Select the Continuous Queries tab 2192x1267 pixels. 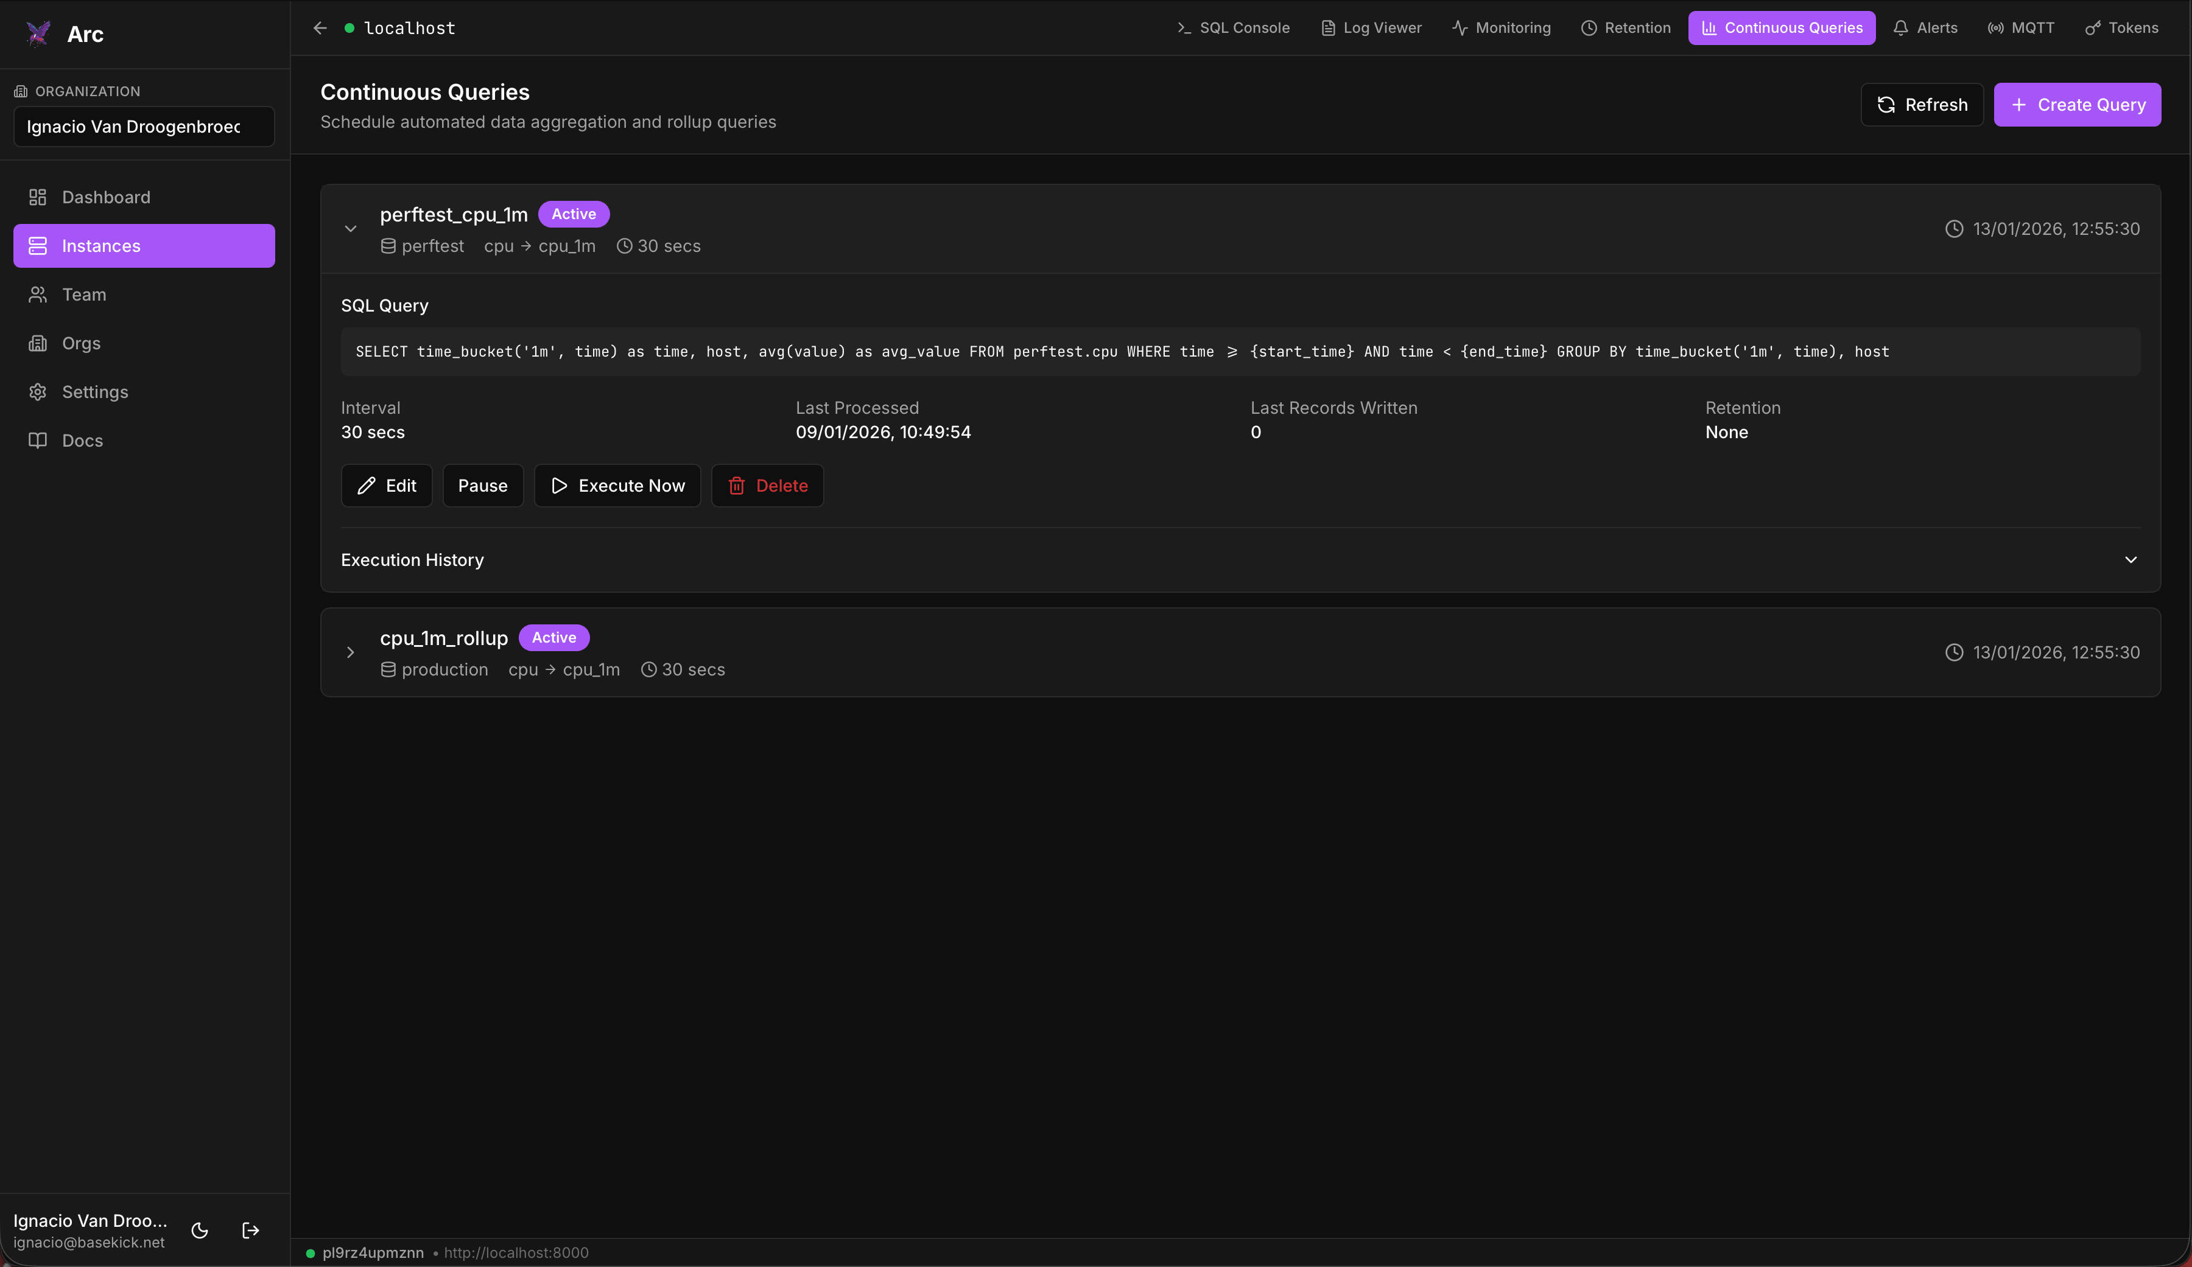pos(1782,28)
